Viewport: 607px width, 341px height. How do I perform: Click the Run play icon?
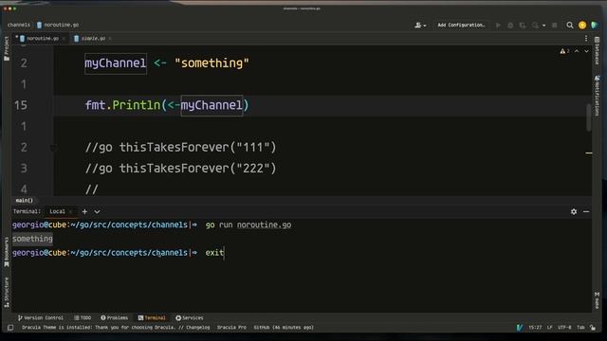pyautogui.click(x=498, y=26)
